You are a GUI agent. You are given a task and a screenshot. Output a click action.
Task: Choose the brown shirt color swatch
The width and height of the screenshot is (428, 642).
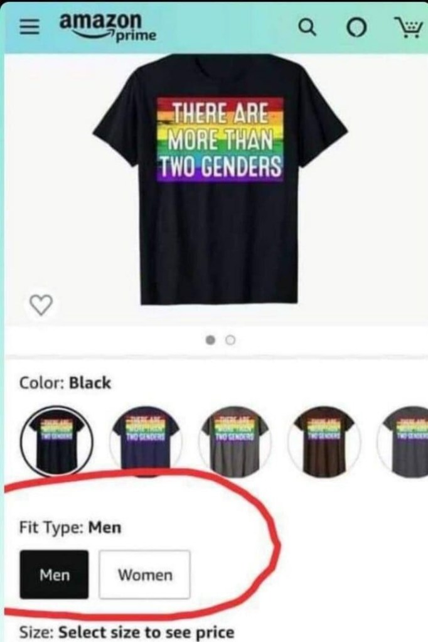(324, 441)
